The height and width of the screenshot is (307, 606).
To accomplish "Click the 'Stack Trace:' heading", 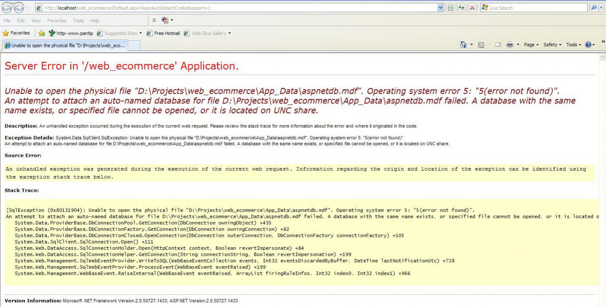I will point(21,190).
